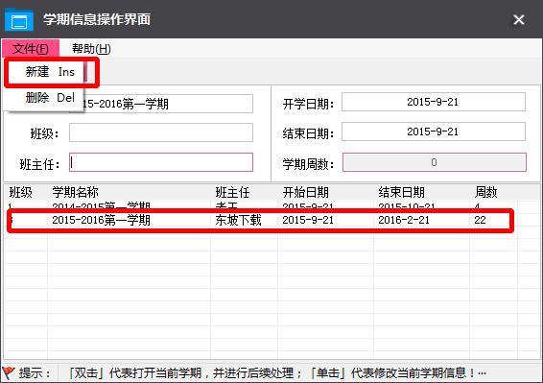
Task: Focus the 班主任 text field
Action: tap(161, 162)
